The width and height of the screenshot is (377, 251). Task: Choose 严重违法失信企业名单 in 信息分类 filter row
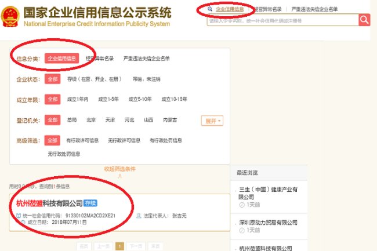click(146, 59)
